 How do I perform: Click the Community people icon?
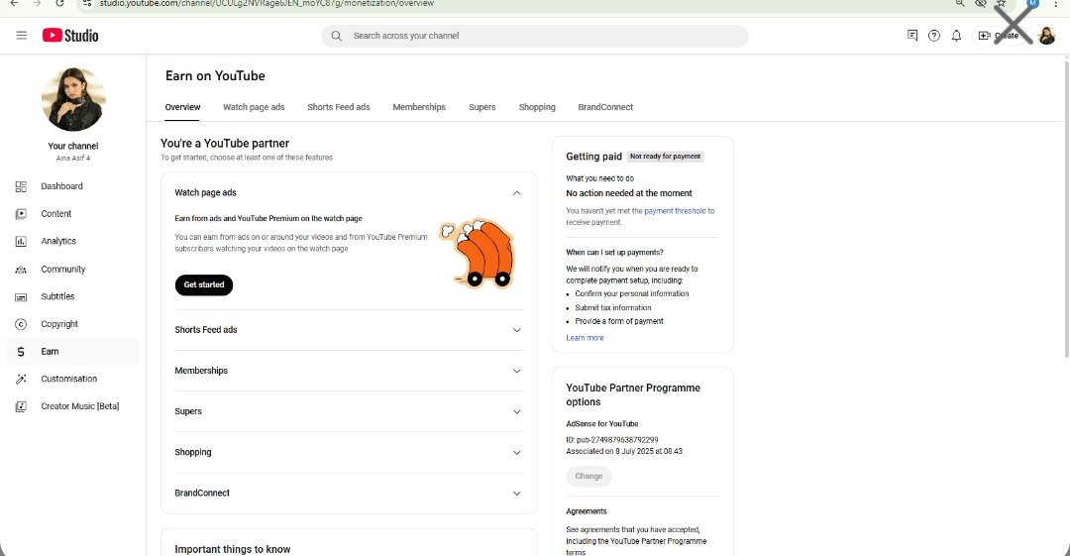21,270
